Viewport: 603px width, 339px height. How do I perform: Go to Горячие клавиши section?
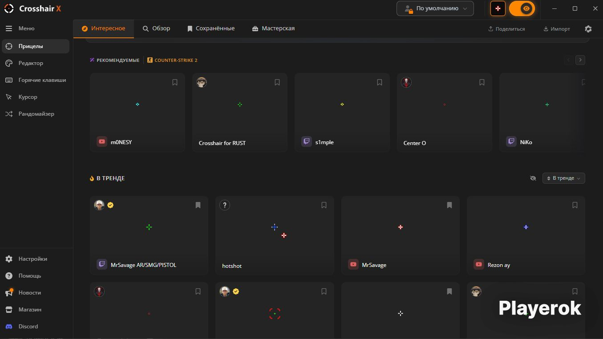click(x=36, y=80)
